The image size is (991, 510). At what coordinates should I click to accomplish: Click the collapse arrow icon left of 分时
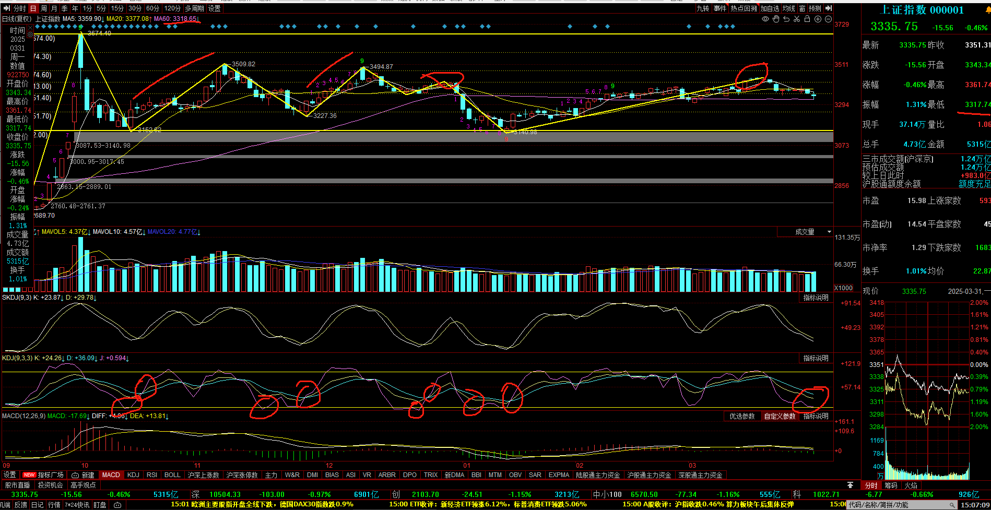coord(7,8)
